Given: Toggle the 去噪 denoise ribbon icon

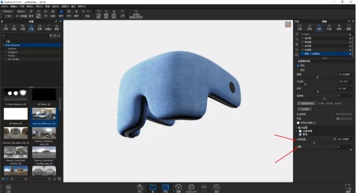Looking at the screenshot, I should click(52, 13).
